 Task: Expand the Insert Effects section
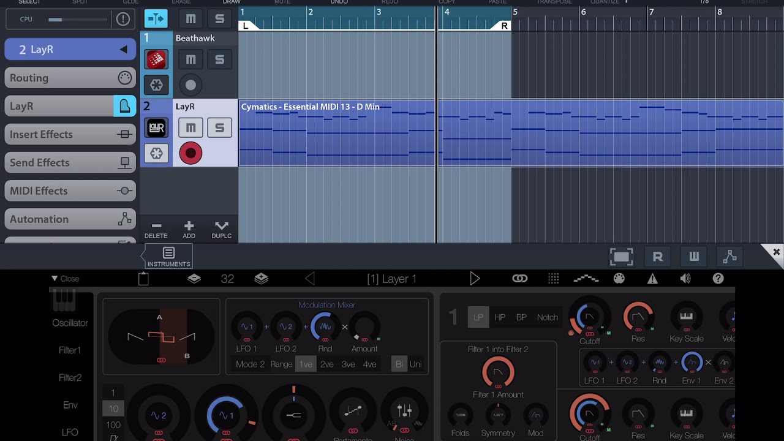coord(70,134)
